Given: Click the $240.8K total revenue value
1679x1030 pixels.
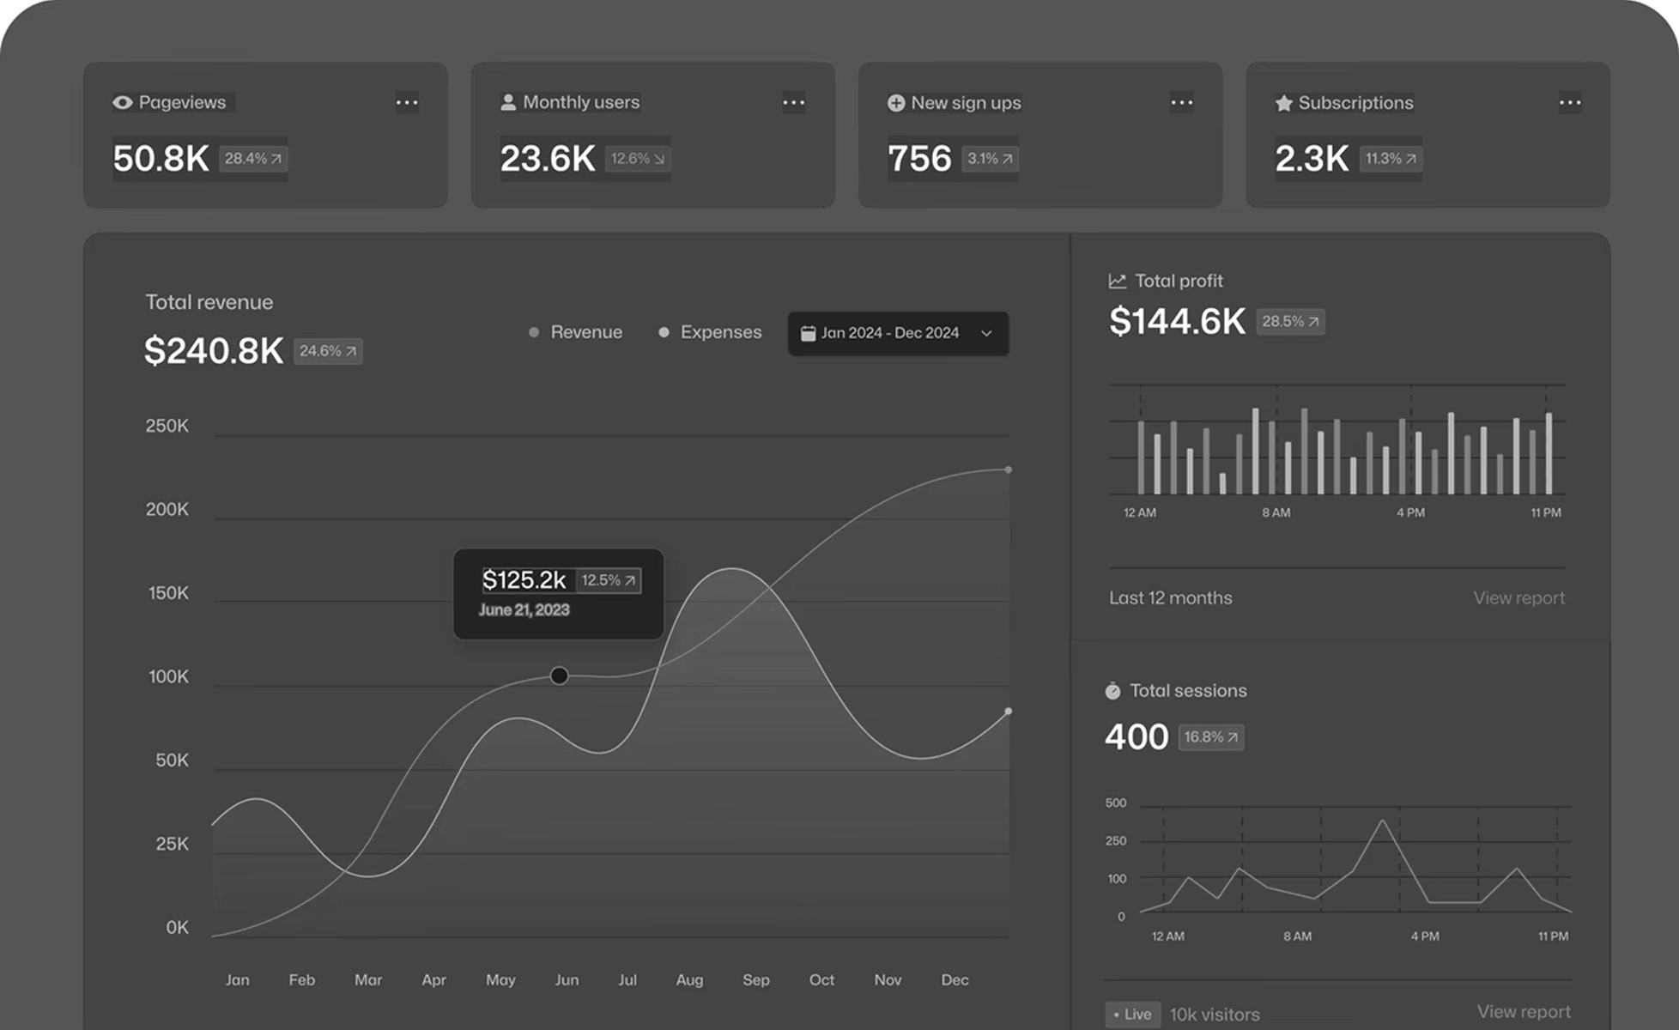Looking at the screenshot, I should pyautogui.click(x=214, y=351).
